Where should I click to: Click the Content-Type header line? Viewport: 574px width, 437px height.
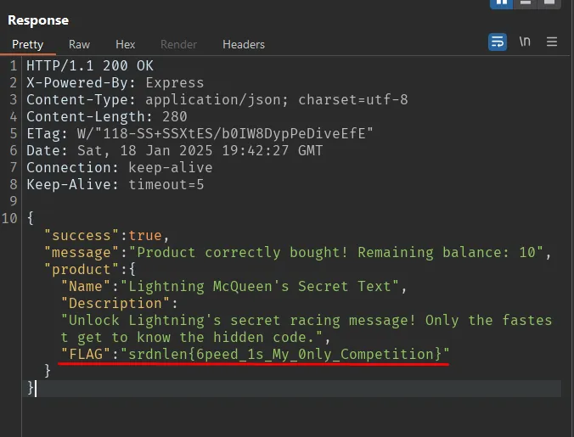click(x=217, y=99)
